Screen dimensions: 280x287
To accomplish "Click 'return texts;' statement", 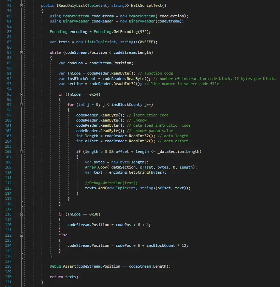I will [x=64, y=277].
